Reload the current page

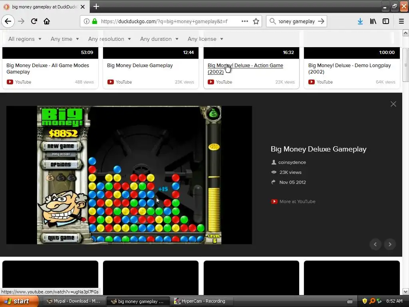click(x=34, y=21)
